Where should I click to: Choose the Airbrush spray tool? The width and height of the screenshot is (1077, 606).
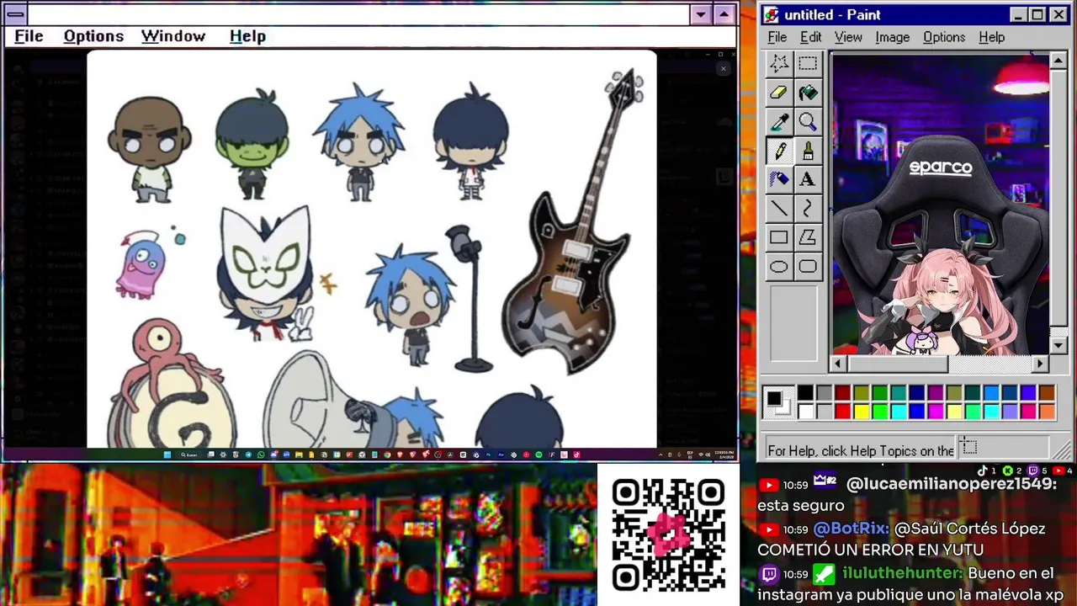pyautogui.click(x=779, y=179)
